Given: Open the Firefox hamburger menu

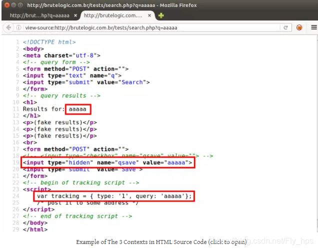Looking at the screenshot, I should [x=314, y=27].
